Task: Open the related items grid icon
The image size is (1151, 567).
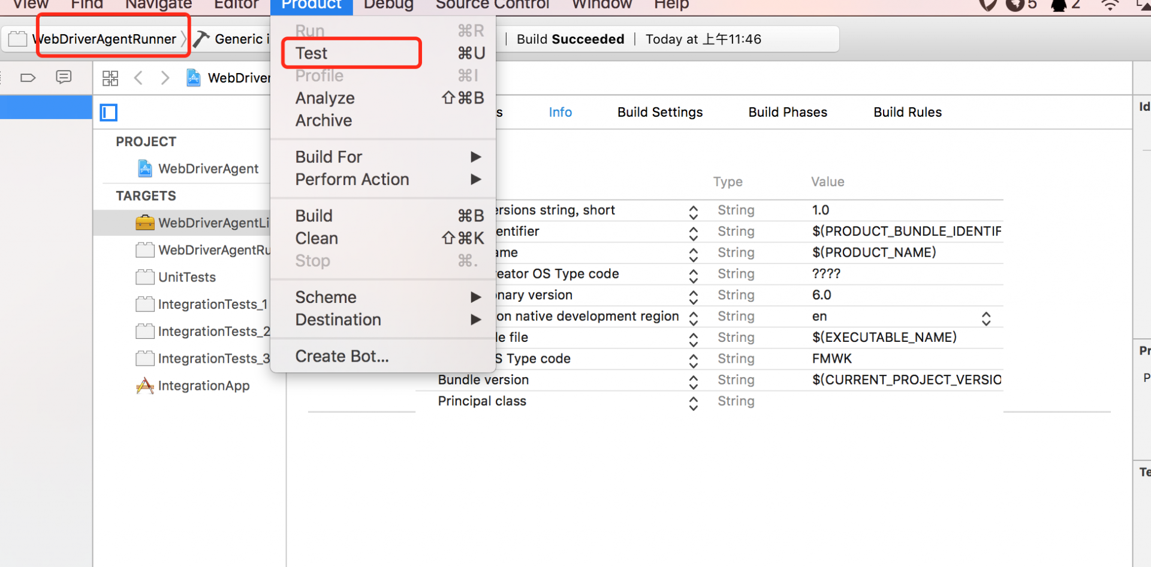Action: (110, 78)
